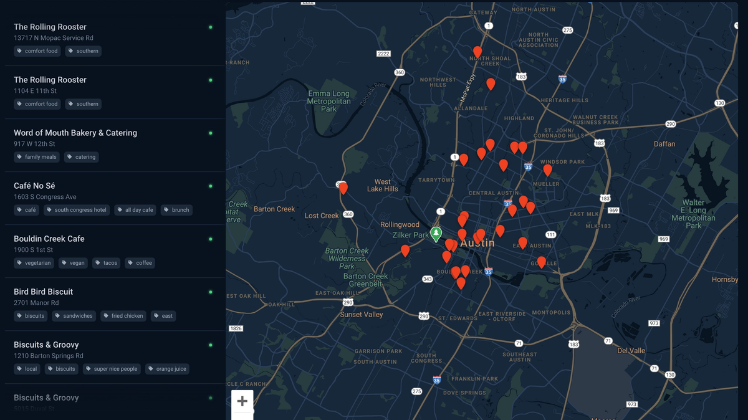Click green status dot for Bouldin Creek Cafe
This screenshot has height=420, width=748.
click(x=211, y=239)
